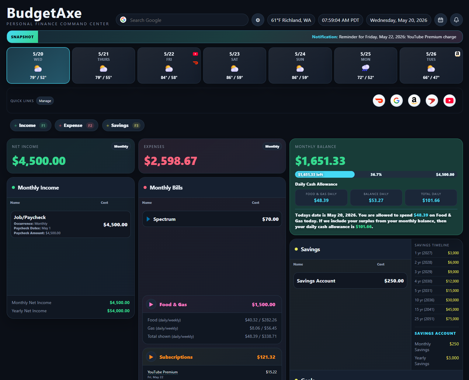Image resolution: width=469 pixels, height=380 pixels.
Task: Expand Food & Gas section play button
Action: (151, 304)
